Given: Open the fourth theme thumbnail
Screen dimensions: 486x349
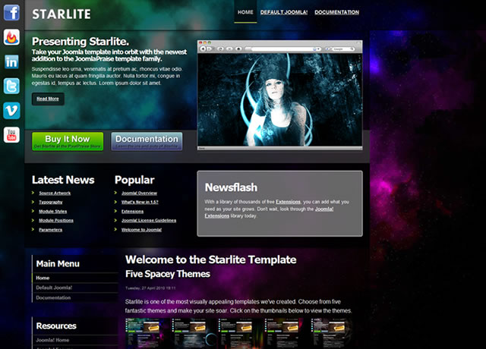Looking at the screenshot, I should (283, 333).
